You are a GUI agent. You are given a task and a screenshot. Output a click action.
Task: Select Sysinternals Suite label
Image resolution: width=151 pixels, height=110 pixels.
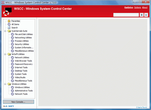pyautogui.click(x=19, y=31)
